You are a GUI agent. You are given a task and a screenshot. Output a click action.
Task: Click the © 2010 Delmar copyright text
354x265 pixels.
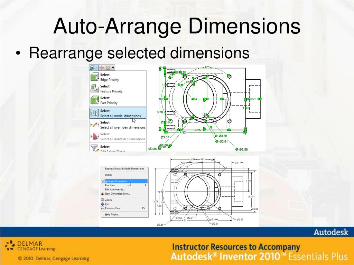tap(54, 258)
